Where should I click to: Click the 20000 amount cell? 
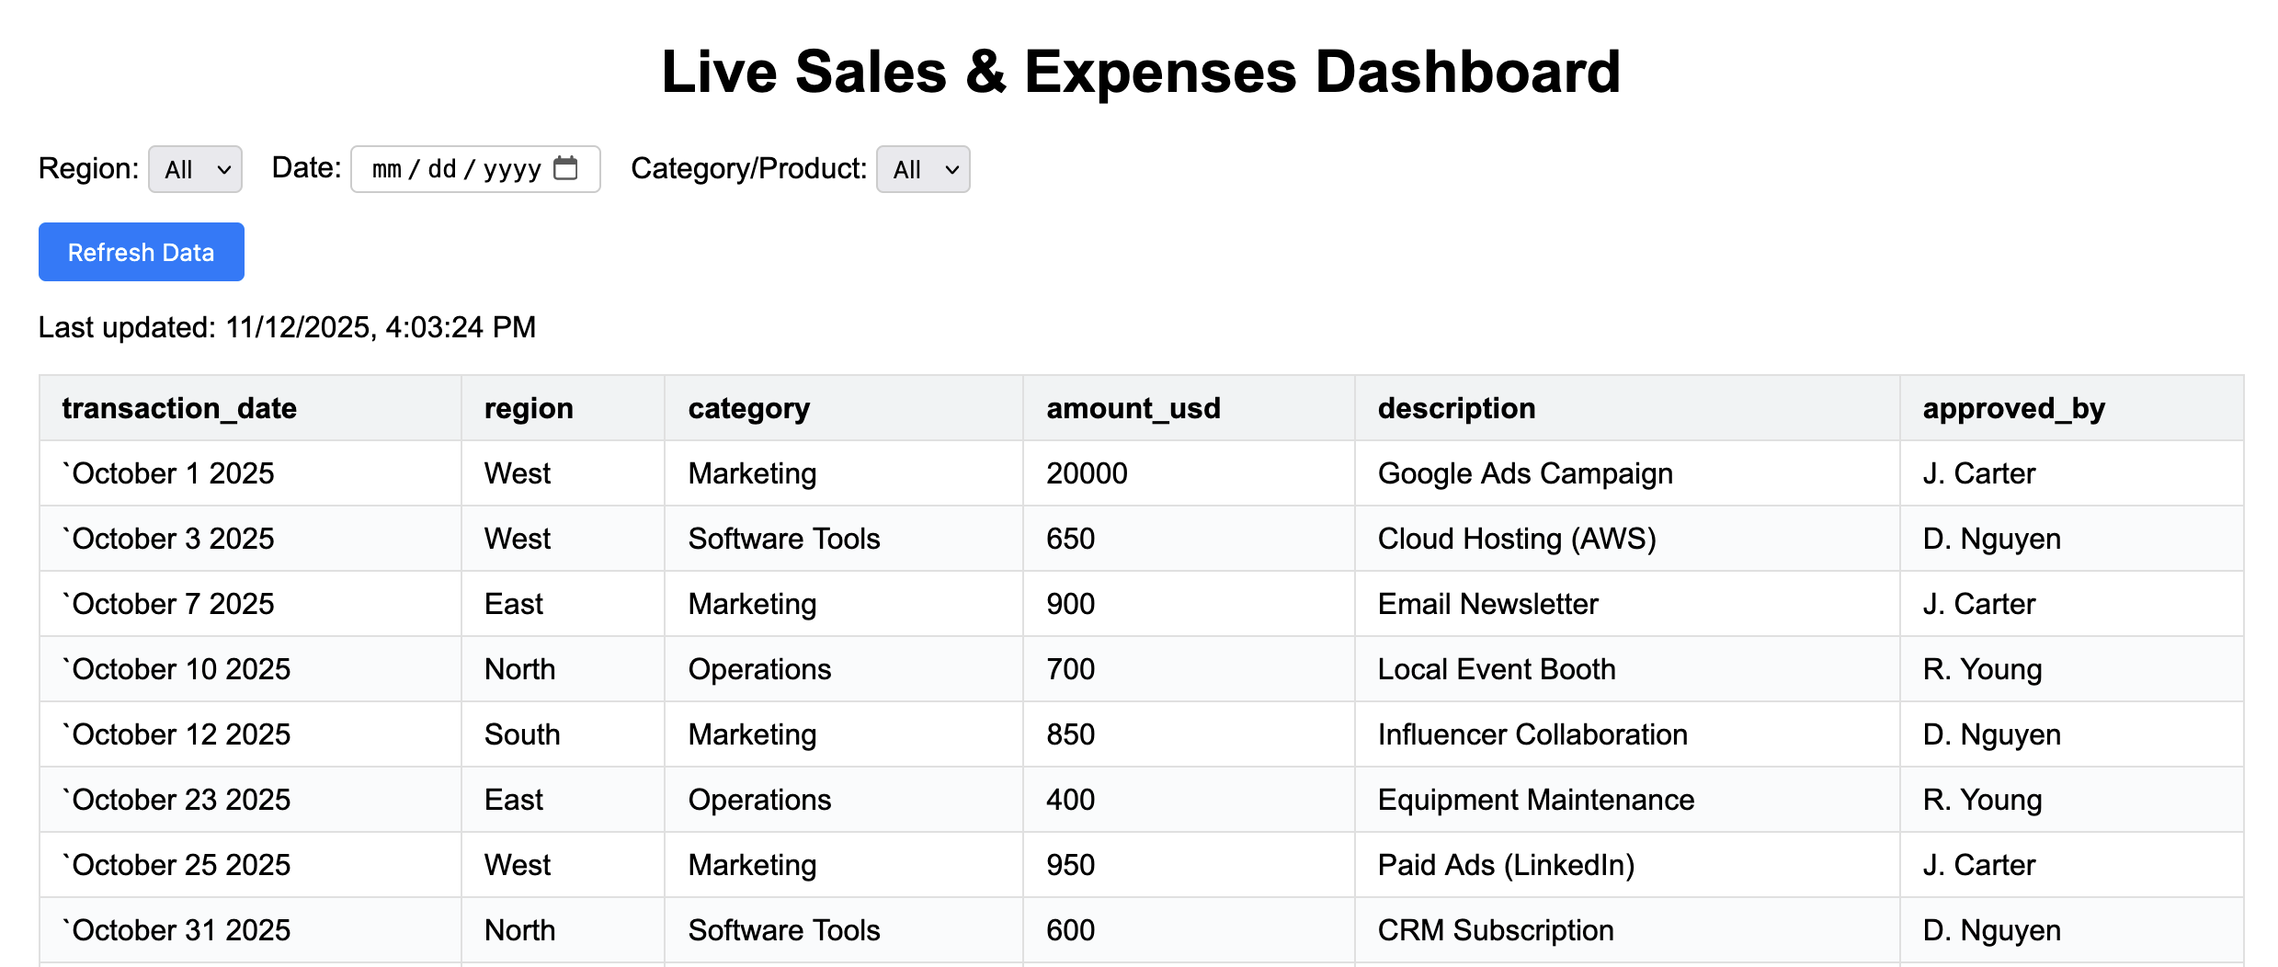tap(1087, 473)
